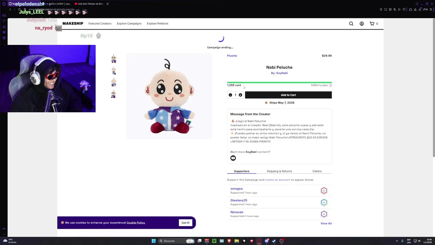
Task: Increase quantity with the plus button
Action: [x=240, y=95]
